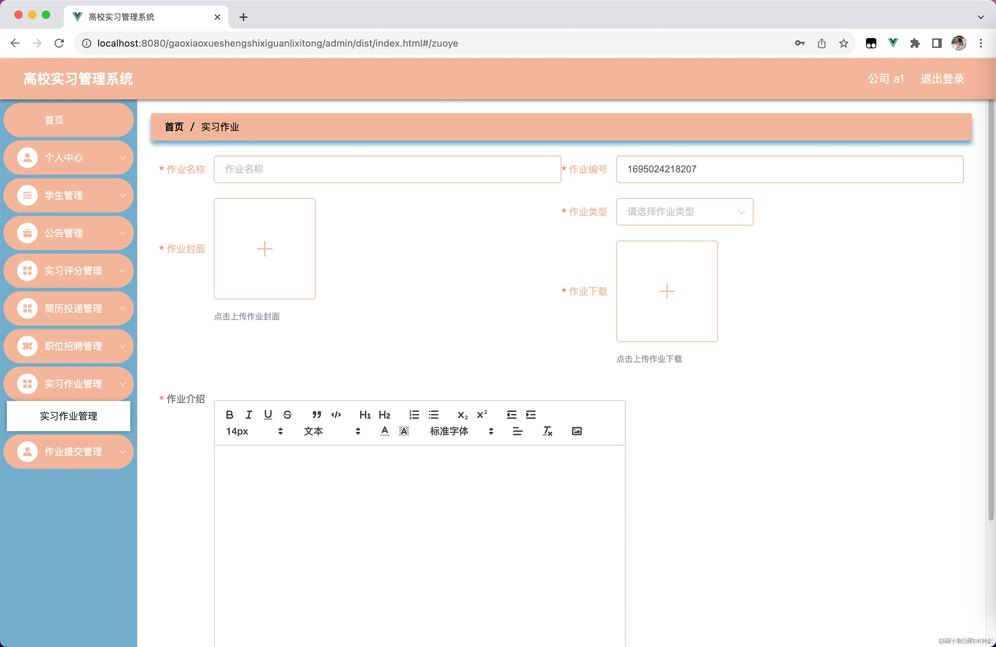
Task: Apply italic formatting in editor
Action: pos(249,414)
